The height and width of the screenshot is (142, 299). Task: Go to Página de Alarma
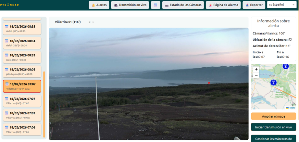pos(223,5)
